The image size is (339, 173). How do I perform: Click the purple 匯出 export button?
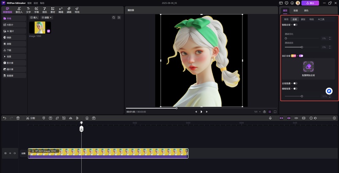(x=310, y=3)
